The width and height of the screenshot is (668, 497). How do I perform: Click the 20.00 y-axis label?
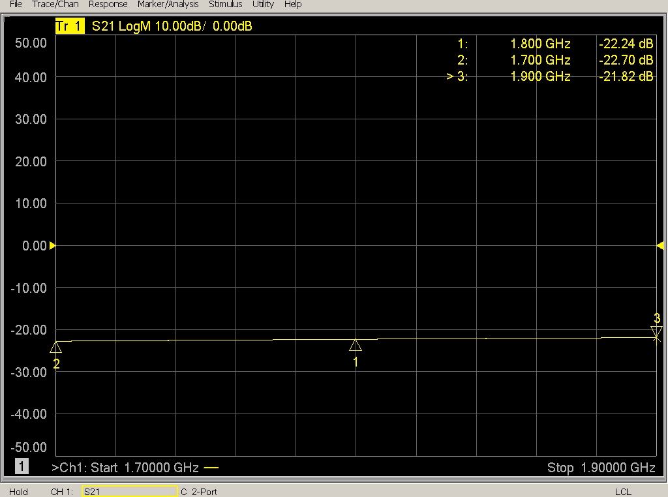(31, 162)
